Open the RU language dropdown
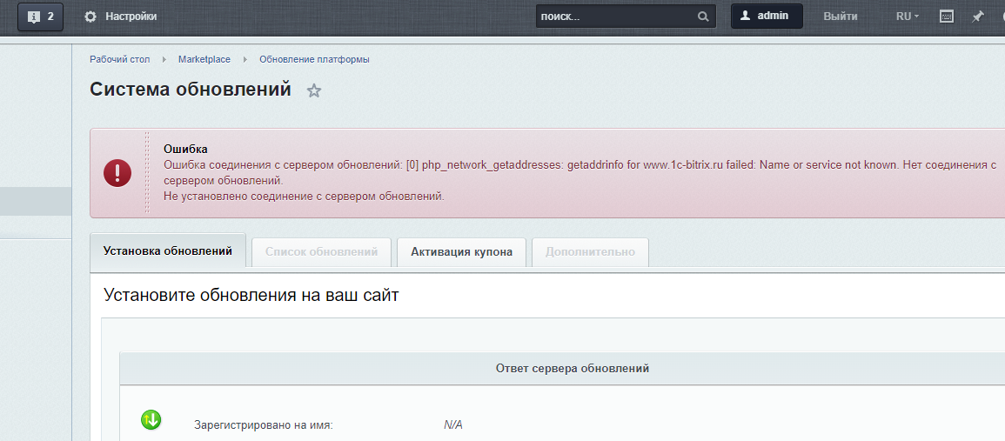Image resolution: width=1005 pixels, height=441 pixels. 908,17
